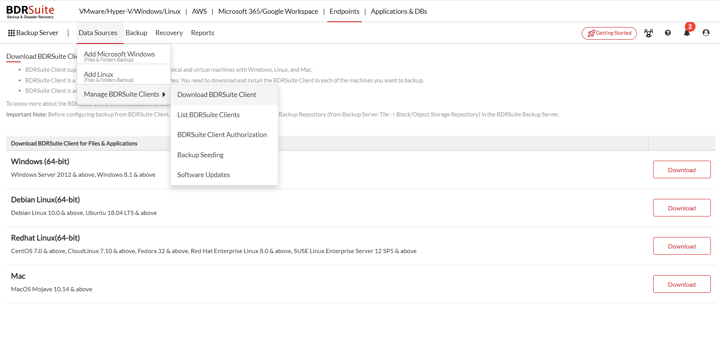Click the Getting Started button
The height and width of the screenshot is (355, 720).
[609, 33]
